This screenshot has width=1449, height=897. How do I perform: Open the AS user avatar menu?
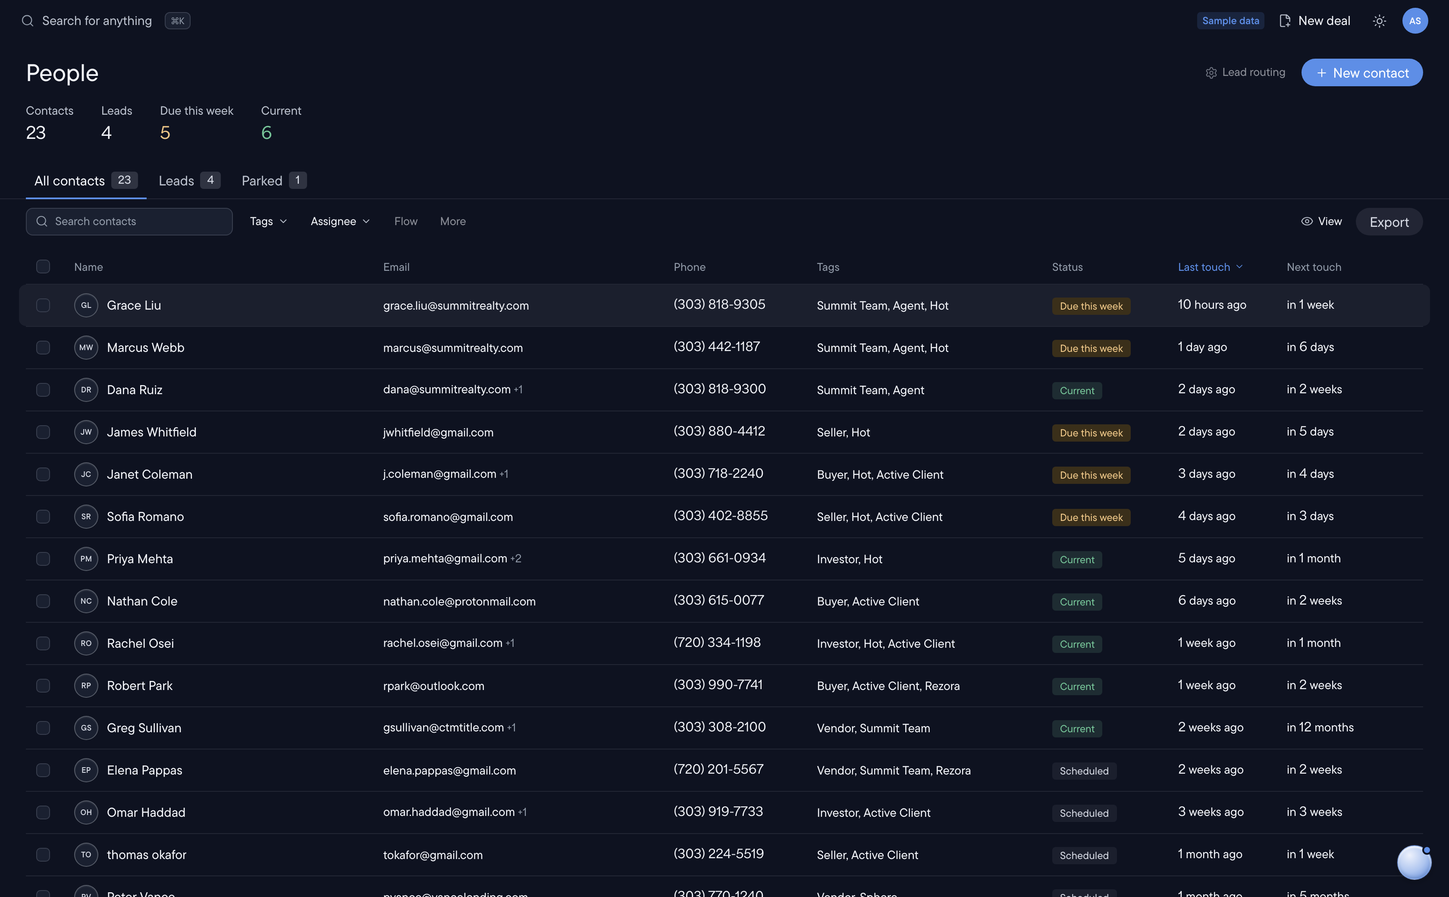tap(1415, 21)
